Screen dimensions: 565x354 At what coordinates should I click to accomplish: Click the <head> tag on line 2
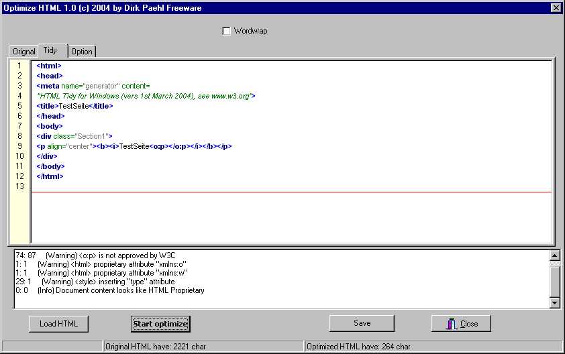pyautogui.click(x=50, y=76)
